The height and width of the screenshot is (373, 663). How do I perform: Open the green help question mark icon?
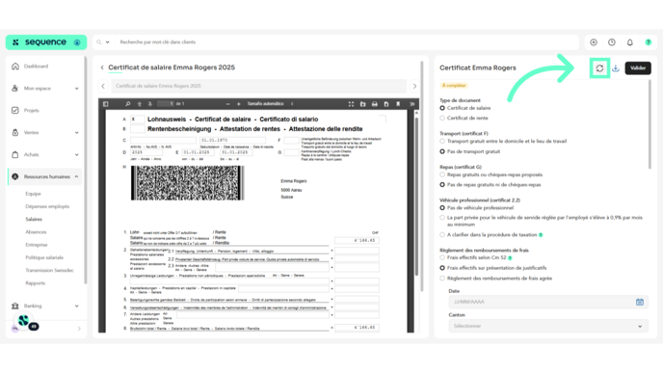pos(649,42)
